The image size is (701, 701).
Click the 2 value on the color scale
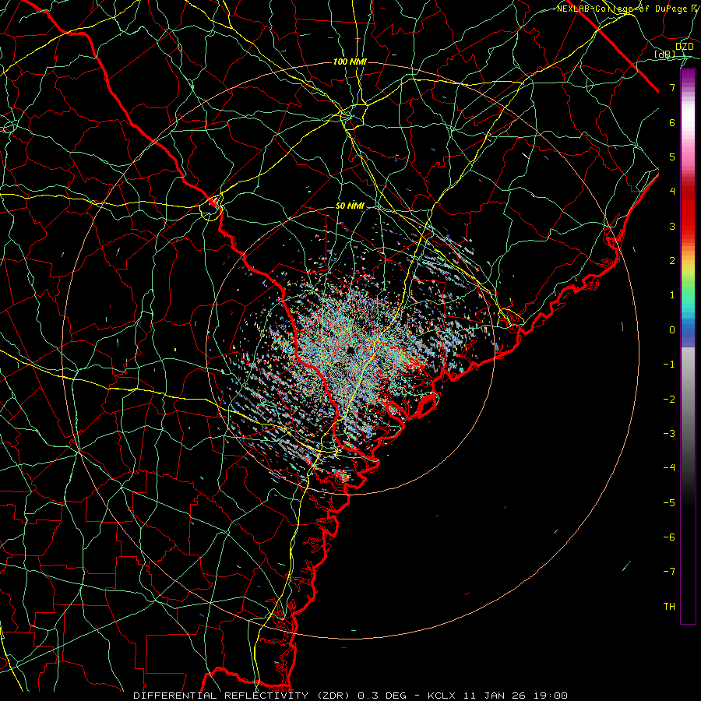tap(672, 261)
